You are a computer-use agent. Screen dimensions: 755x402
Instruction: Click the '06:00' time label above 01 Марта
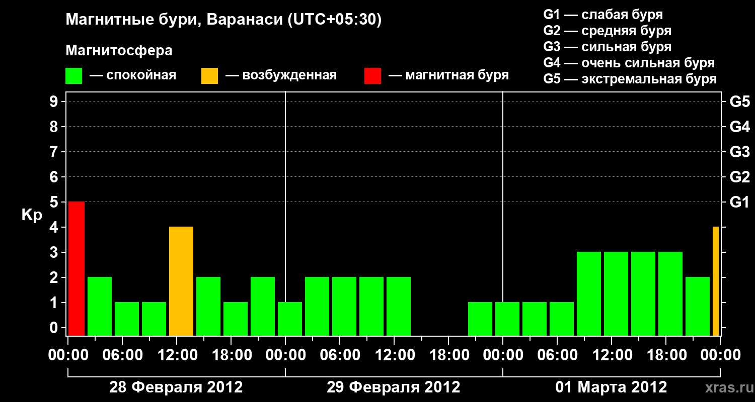tap(557, 355)
